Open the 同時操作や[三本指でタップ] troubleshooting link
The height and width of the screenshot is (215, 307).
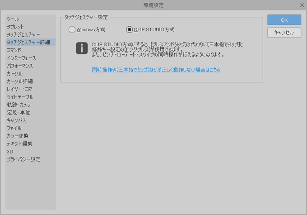[156, 70]
